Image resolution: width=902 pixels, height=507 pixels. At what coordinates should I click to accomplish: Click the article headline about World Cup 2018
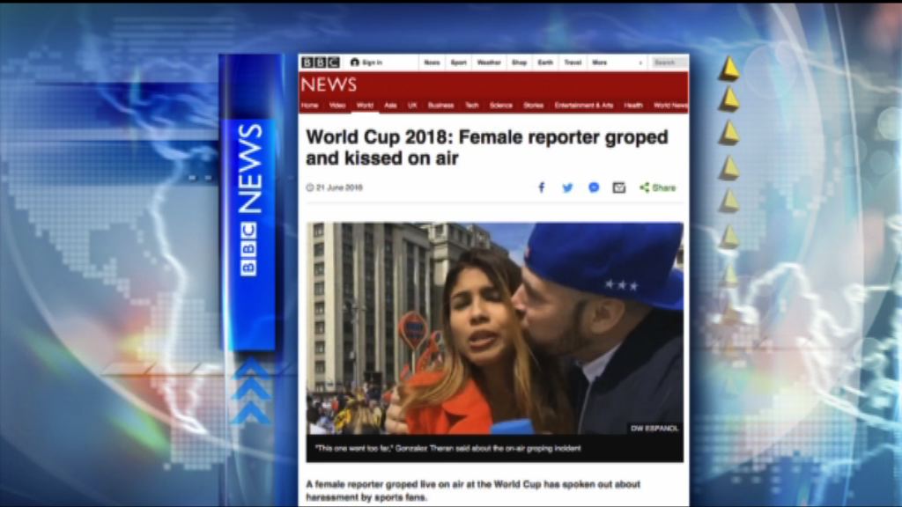tap(486, 148)
